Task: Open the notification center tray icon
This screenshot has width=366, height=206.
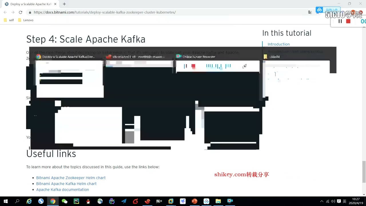Action: (339, 201)
